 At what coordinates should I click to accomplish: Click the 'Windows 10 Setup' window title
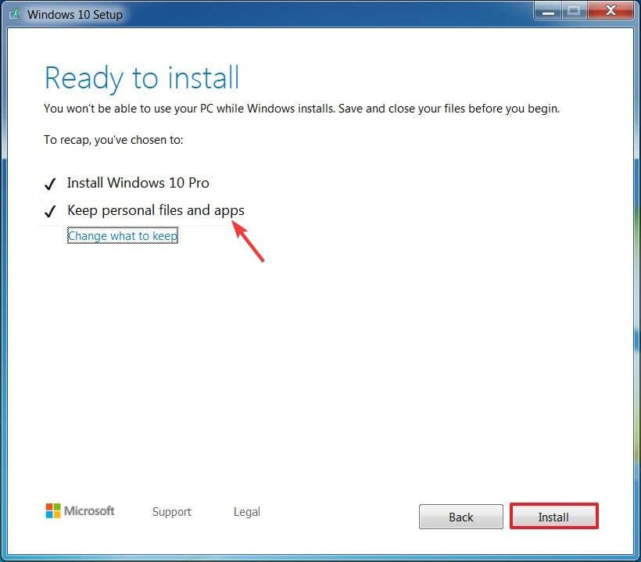[x=75, y=14]
